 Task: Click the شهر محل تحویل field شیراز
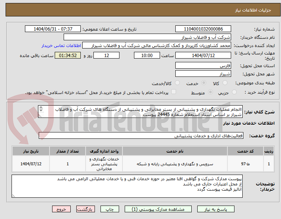(x=203, y=73)
